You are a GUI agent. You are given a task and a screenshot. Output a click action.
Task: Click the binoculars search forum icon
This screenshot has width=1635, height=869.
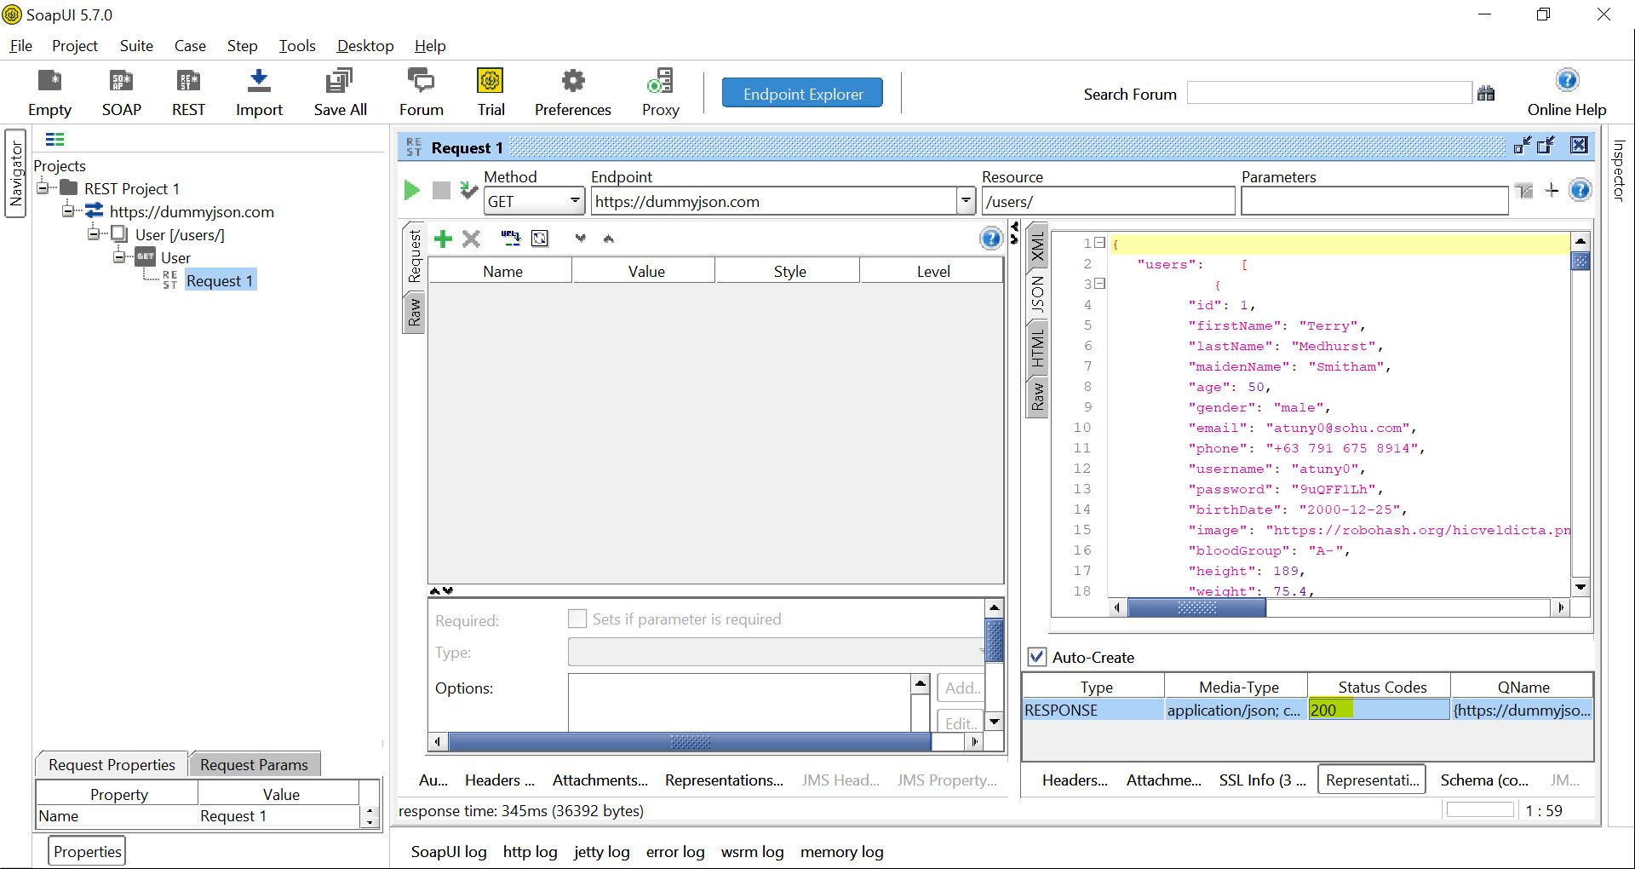pyautogui.click(x=1486, y=94)
